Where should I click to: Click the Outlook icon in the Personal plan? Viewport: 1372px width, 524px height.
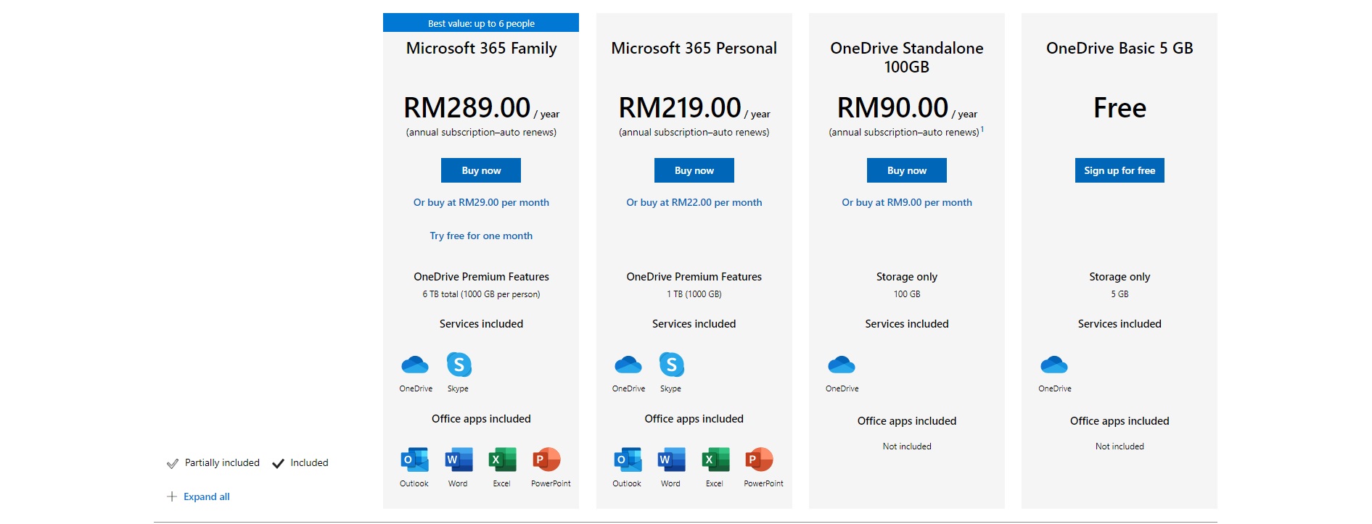click(x=628, y=461)
